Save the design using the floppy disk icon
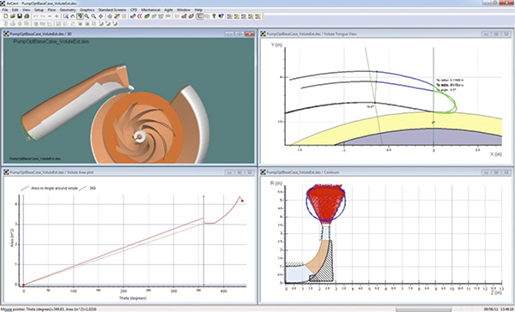Image resolution: width=515 pixels, height=312 pixels. [20, 16]
